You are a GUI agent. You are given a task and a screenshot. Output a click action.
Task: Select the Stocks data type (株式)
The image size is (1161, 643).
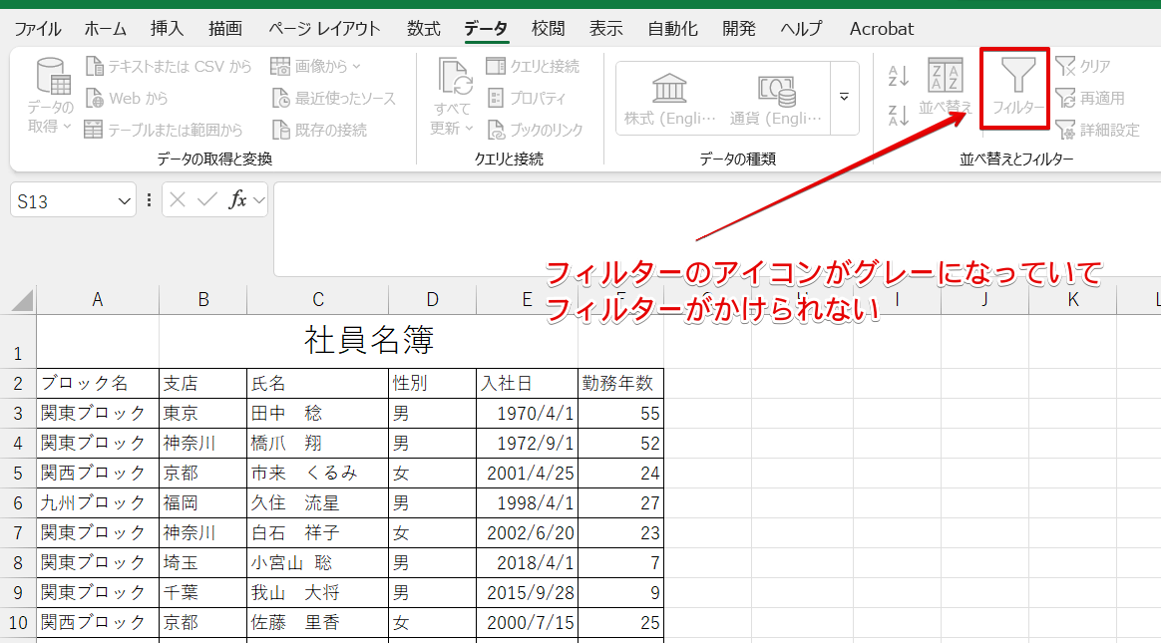pyautogui.click(x=670, y=100)
